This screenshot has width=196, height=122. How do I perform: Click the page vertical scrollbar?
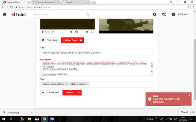(195, 70)
